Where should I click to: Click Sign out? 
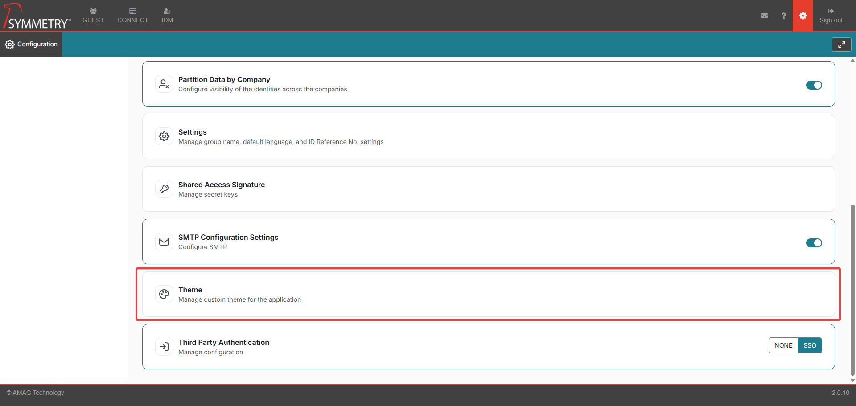click(831, 16)
